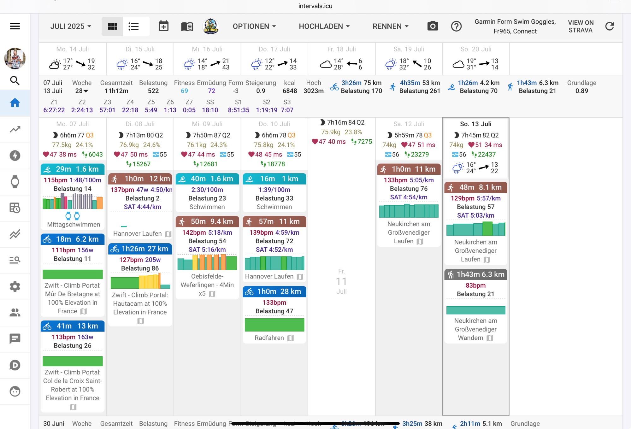
Task: Open the JULI 2025 month dropdown
Action: (71, 26)
